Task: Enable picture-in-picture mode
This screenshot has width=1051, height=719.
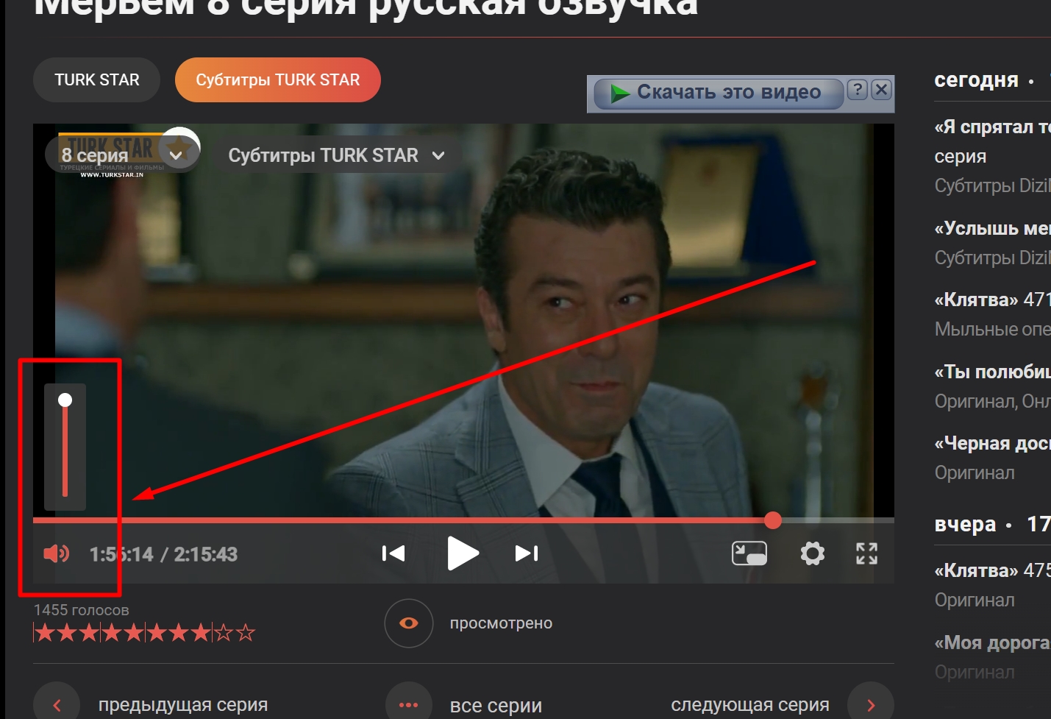Action: (749, 553)
